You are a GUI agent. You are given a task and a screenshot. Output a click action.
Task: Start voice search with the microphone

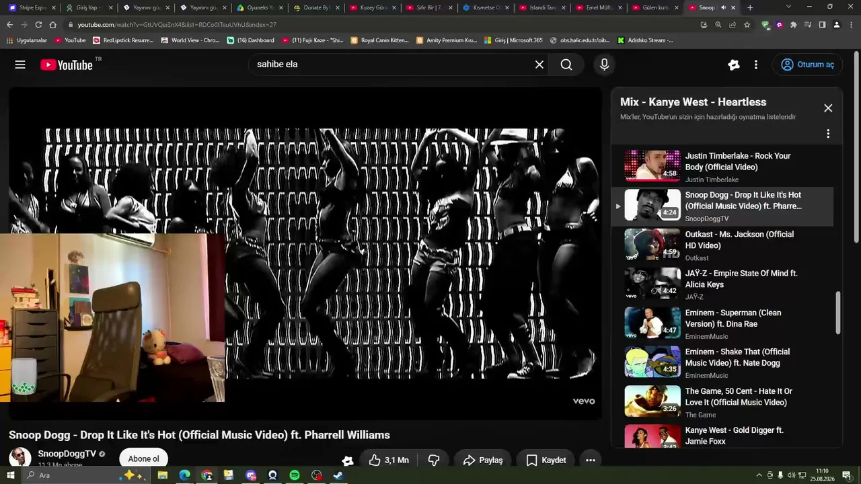604,65
